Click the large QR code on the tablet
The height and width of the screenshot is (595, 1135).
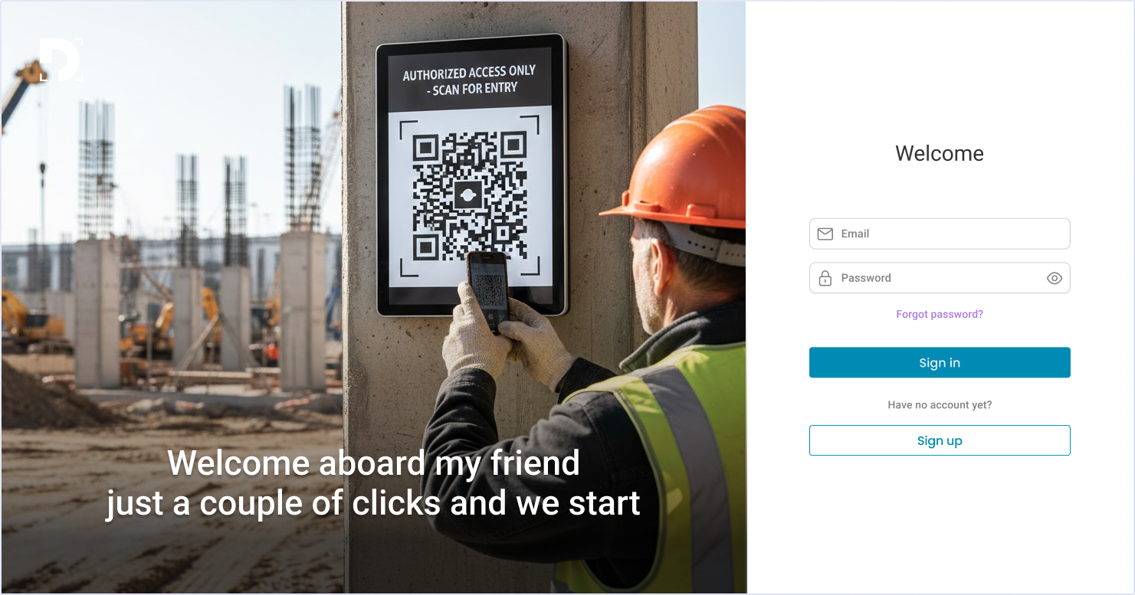(470, 197)
